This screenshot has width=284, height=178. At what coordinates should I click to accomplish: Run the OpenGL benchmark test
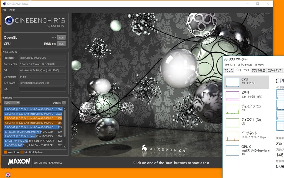[61, 37]
